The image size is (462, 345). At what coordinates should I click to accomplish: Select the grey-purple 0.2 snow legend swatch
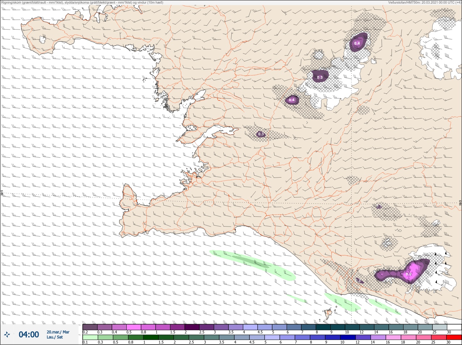[x=90, y=327]
